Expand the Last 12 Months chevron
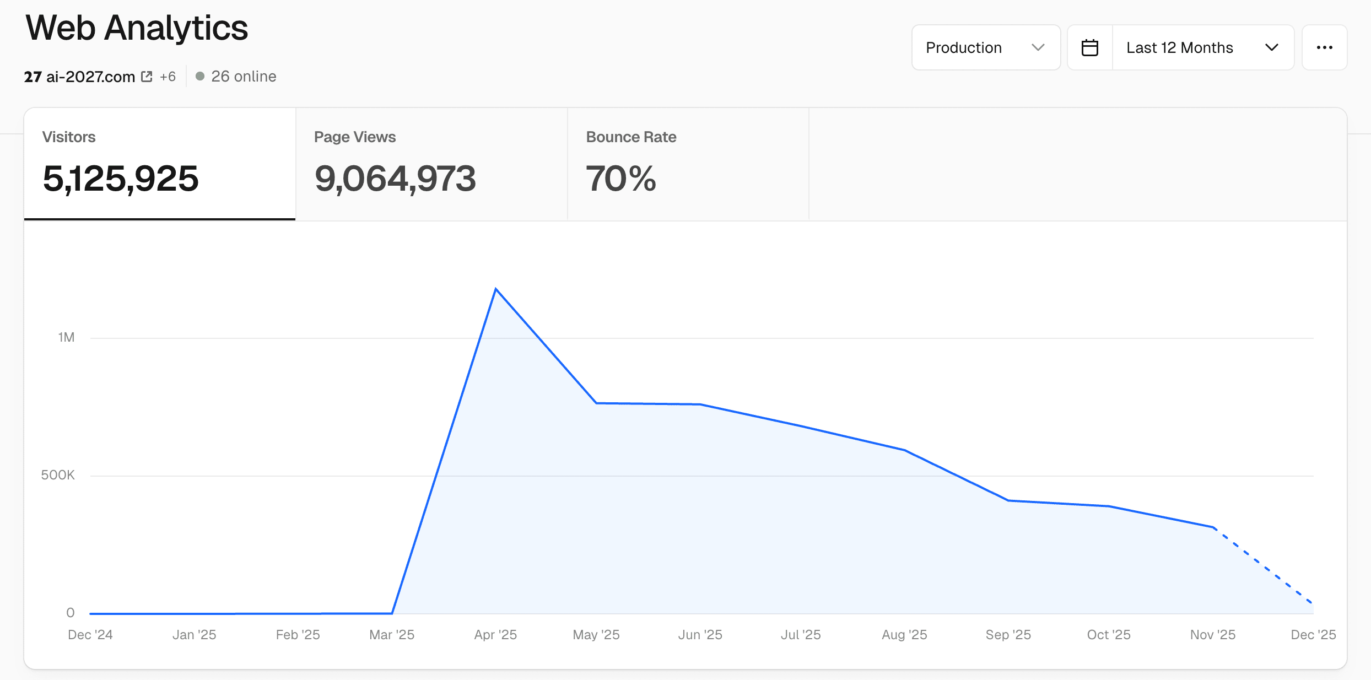 1271,48
